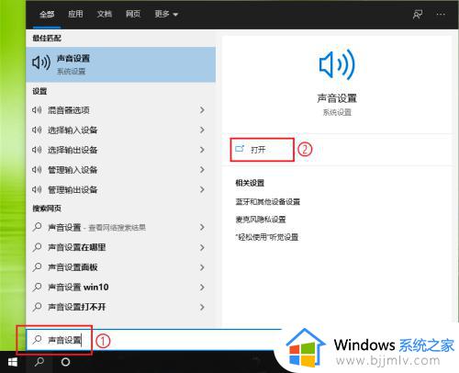
Task: Select the 文档 tab
Action: click(105, 14)
